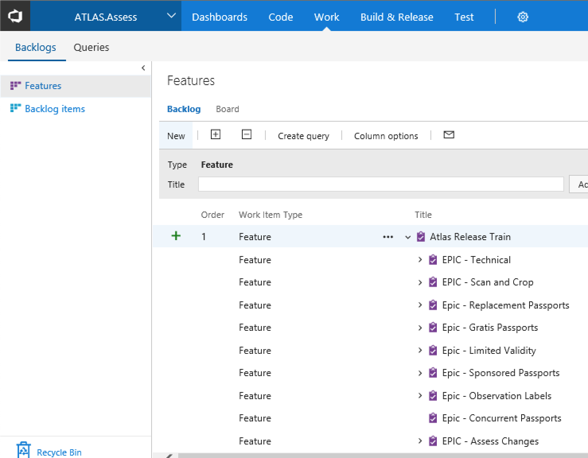This screenshot has width=588, height=458.
Task: Open the Backlog items link
Action: coord(55,109)
